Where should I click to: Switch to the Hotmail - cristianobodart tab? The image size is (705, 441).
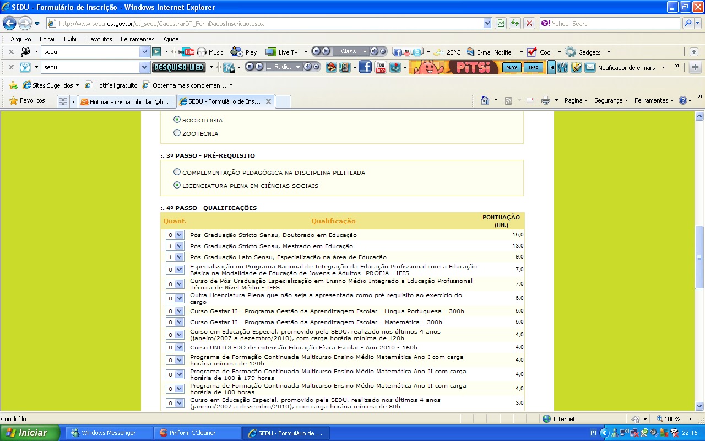coord(127,101)
